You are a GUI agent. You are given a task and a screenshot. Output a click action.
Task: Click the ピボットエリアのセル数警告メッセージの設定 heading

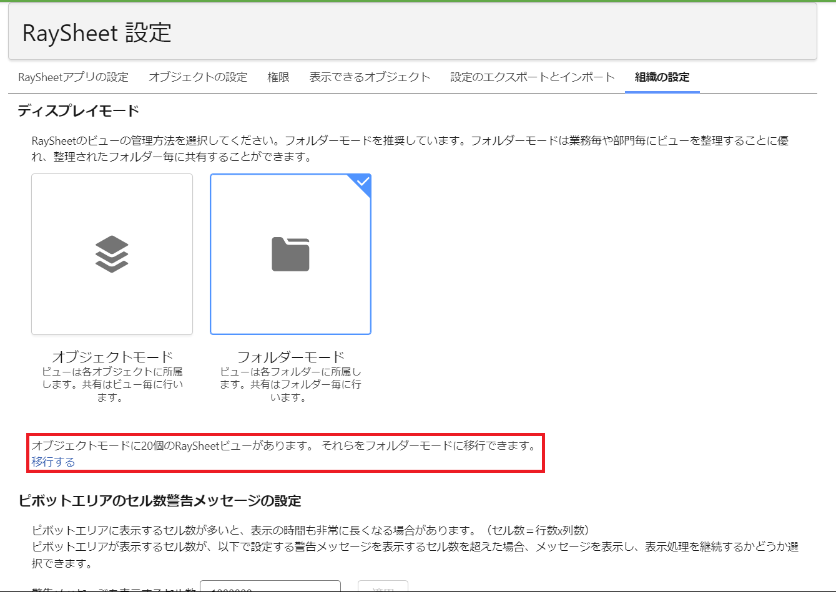coord(160,501)
